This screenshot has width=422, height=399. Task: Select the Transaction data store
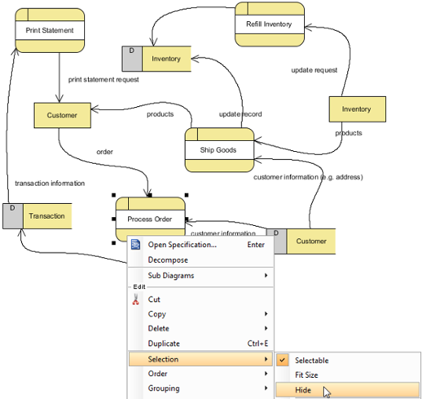tap(37, 216)
